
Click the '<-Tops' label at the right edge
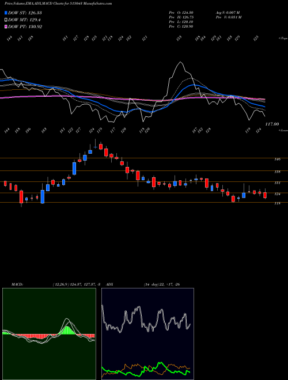click(283, 39)
